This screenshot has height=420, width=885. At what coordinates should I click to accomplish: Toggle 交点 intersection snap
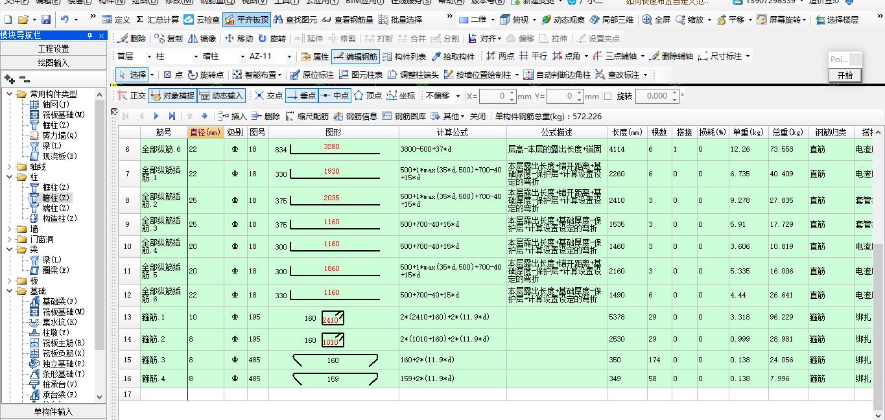(268, 96)
